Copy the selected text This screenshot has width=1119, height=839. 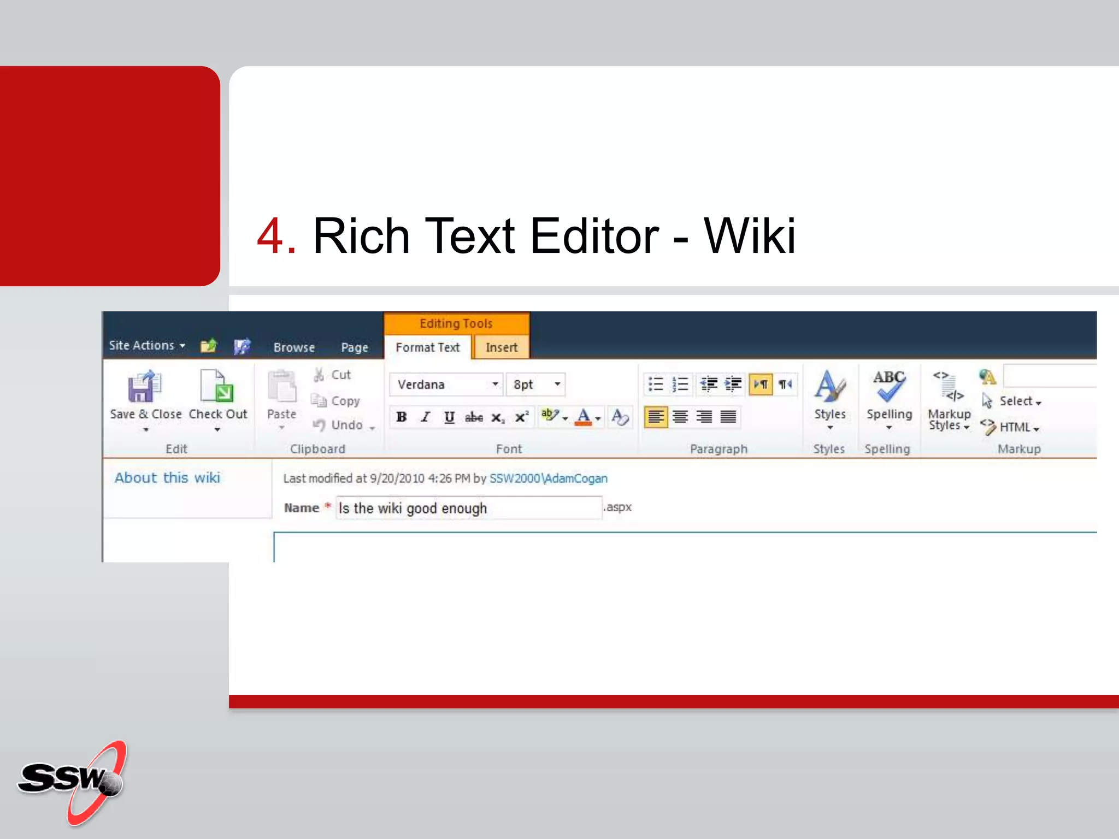click(x=335, y=400)
